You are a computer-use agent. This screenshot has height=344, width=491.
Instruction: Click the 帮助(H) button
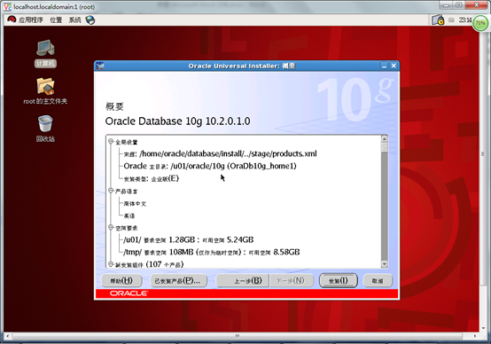[121, 280]
